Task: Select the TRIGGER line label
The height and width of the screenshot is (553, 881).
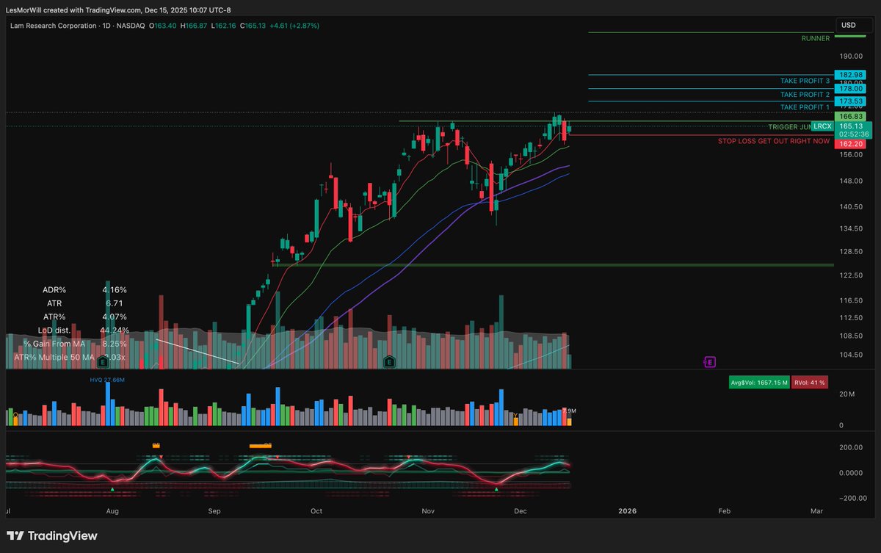Action: 789,127
